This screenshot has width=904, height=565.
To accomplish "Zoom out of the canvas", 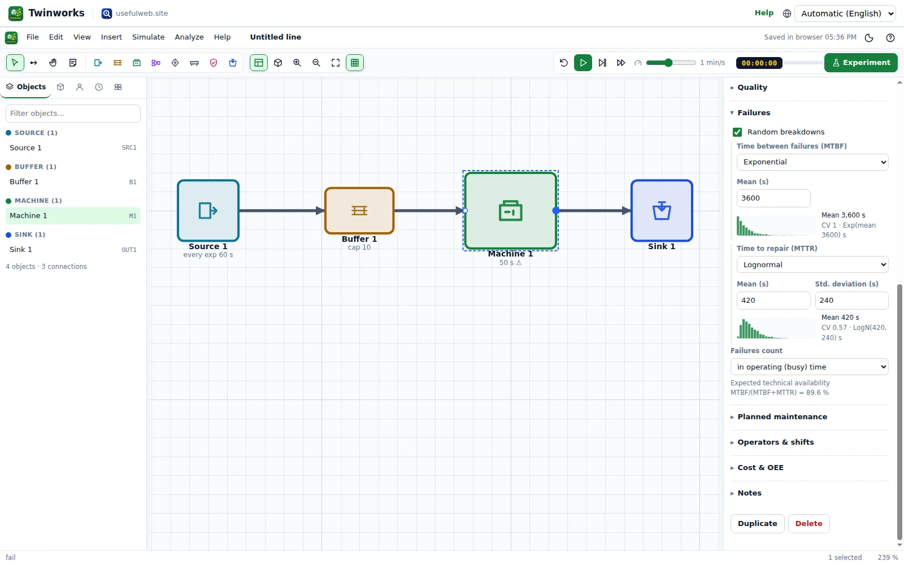I will [316, 63].
